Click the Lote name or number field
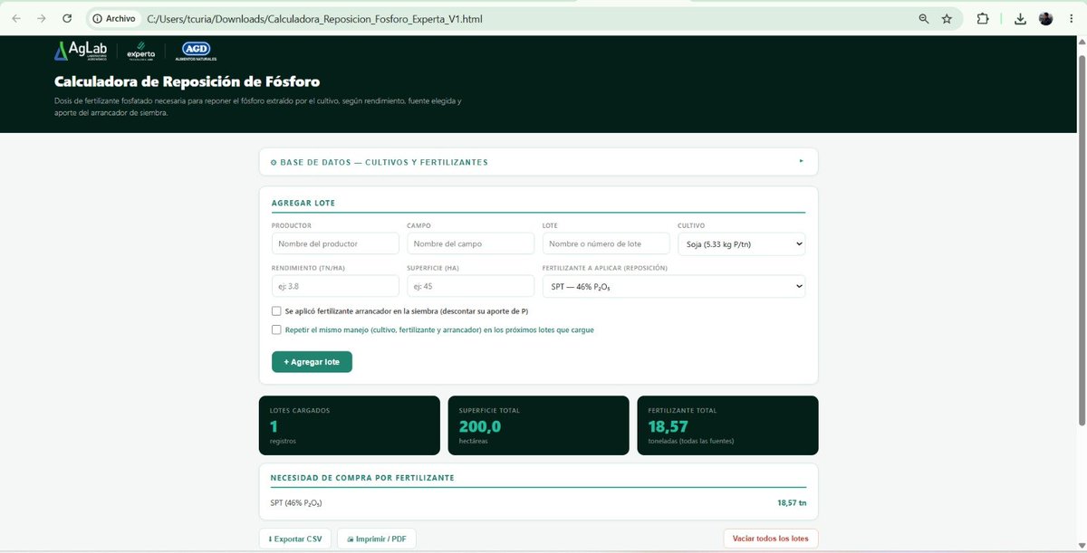Viewport: 1087px width, 553px height. click(x=606, y=243)
